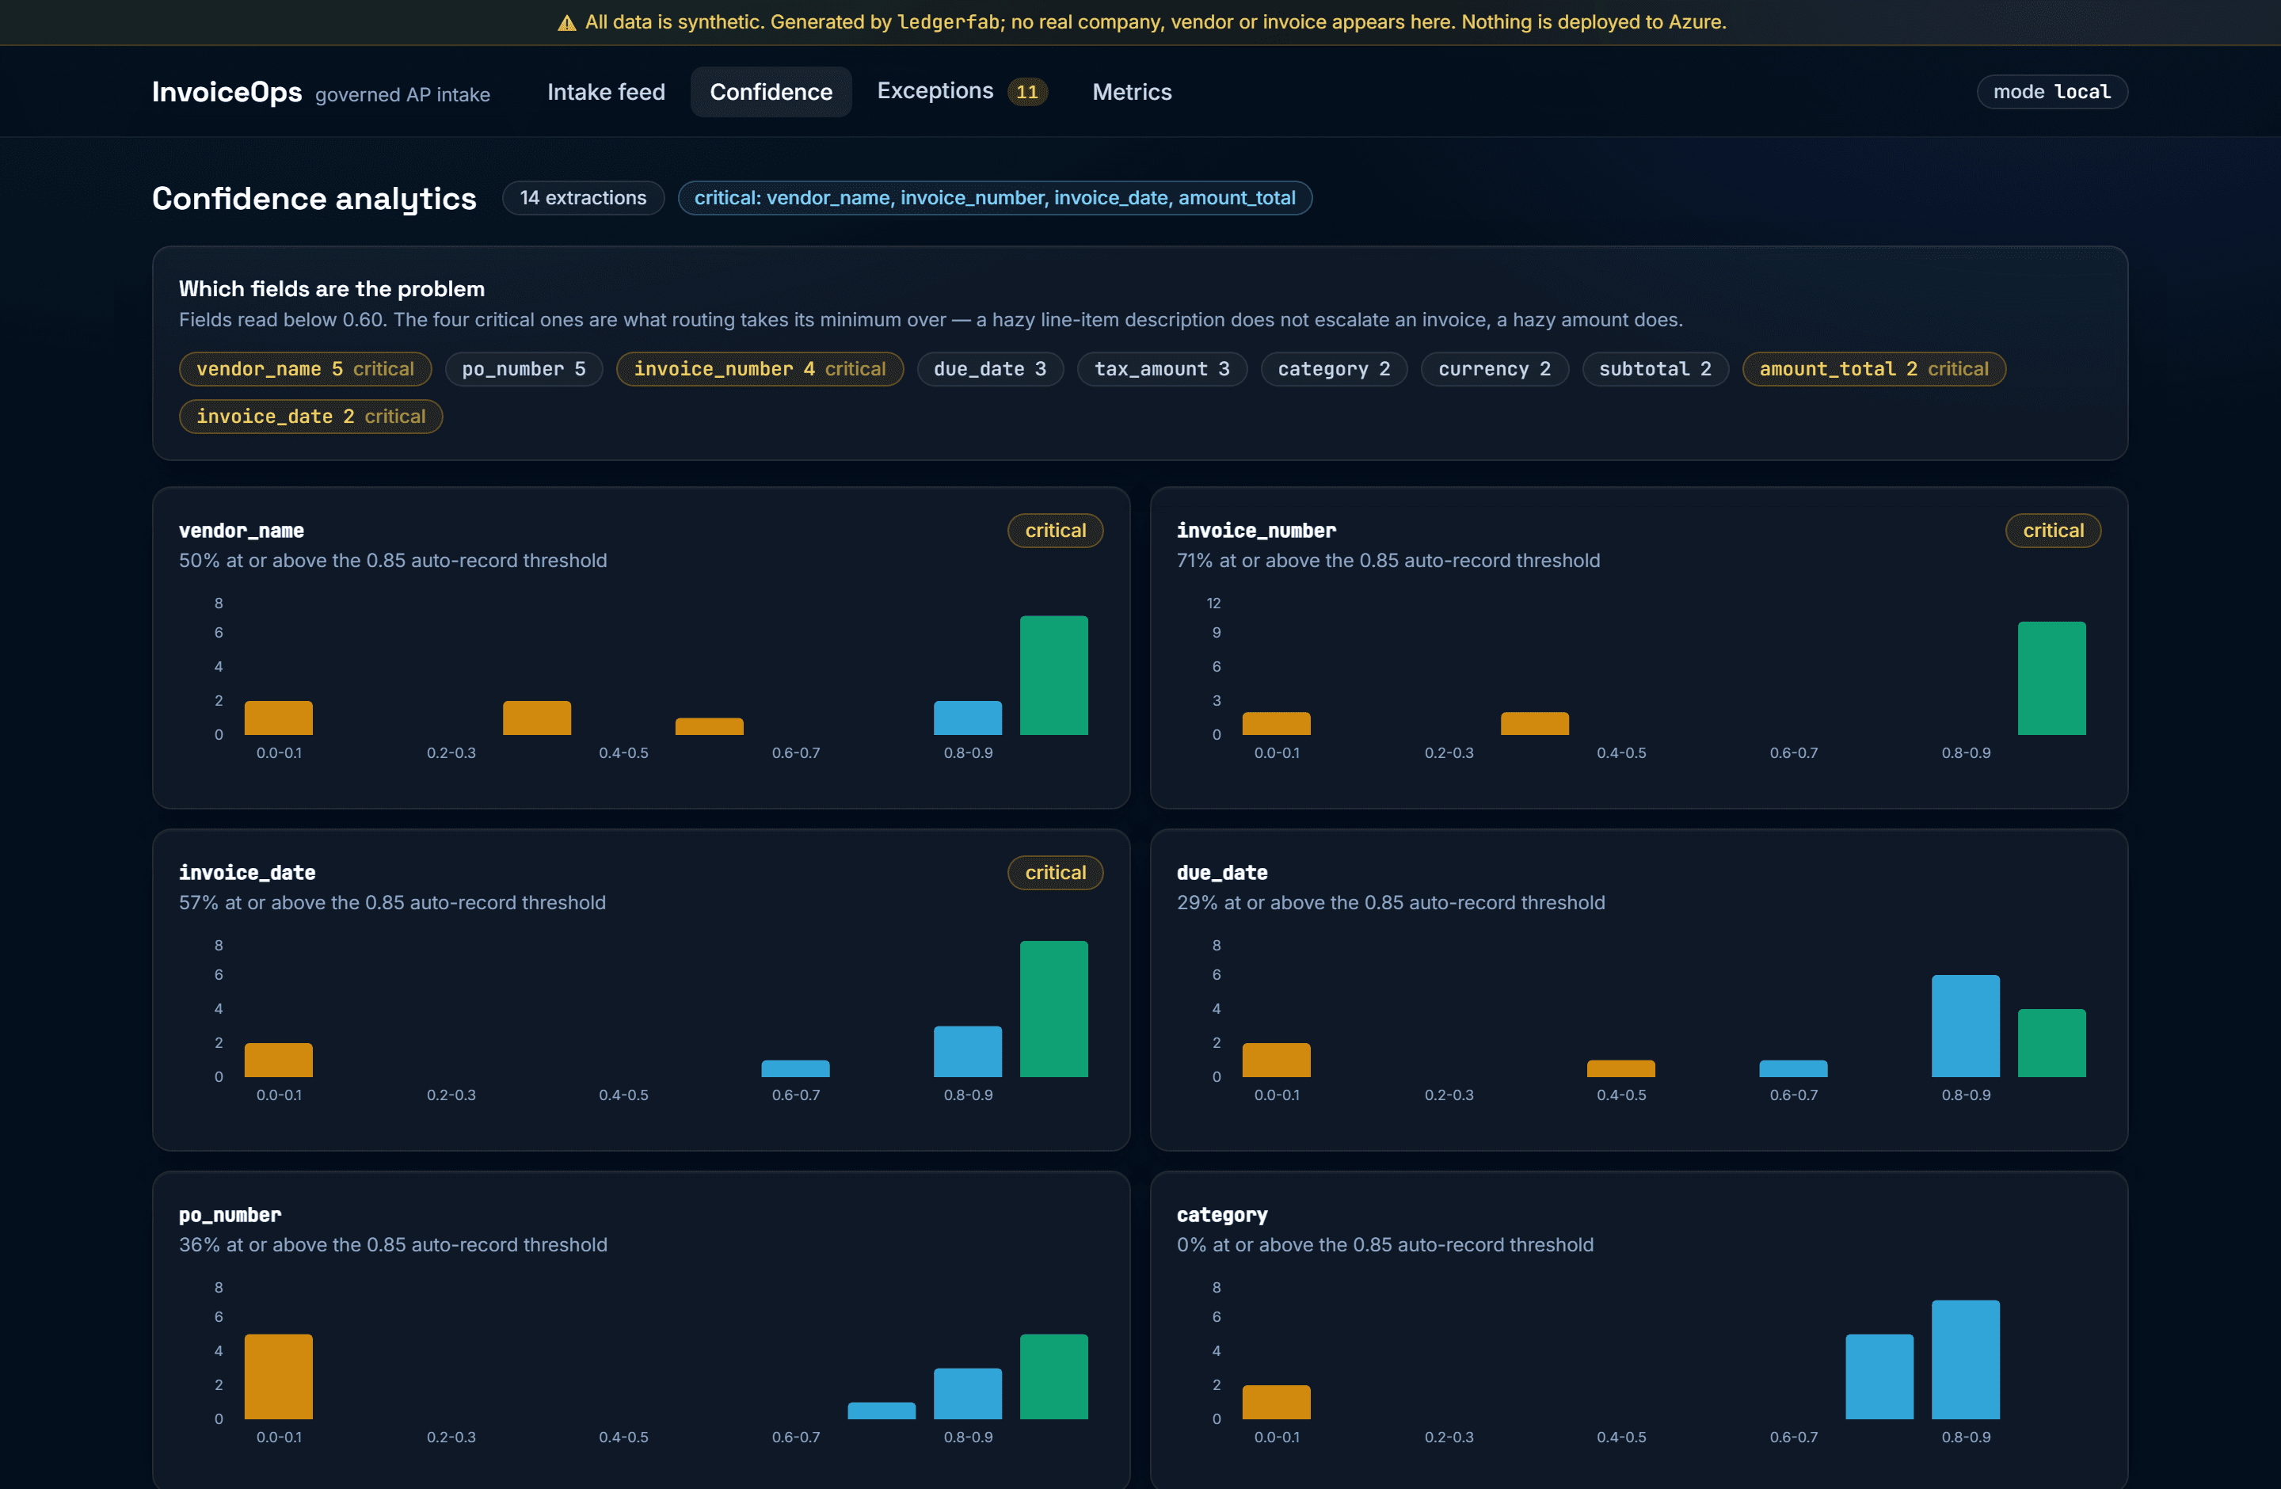Click the invoice_number chart title
Image resolution: width=2281 pixels, height=1489 pixels.
tap(1255, 531)
